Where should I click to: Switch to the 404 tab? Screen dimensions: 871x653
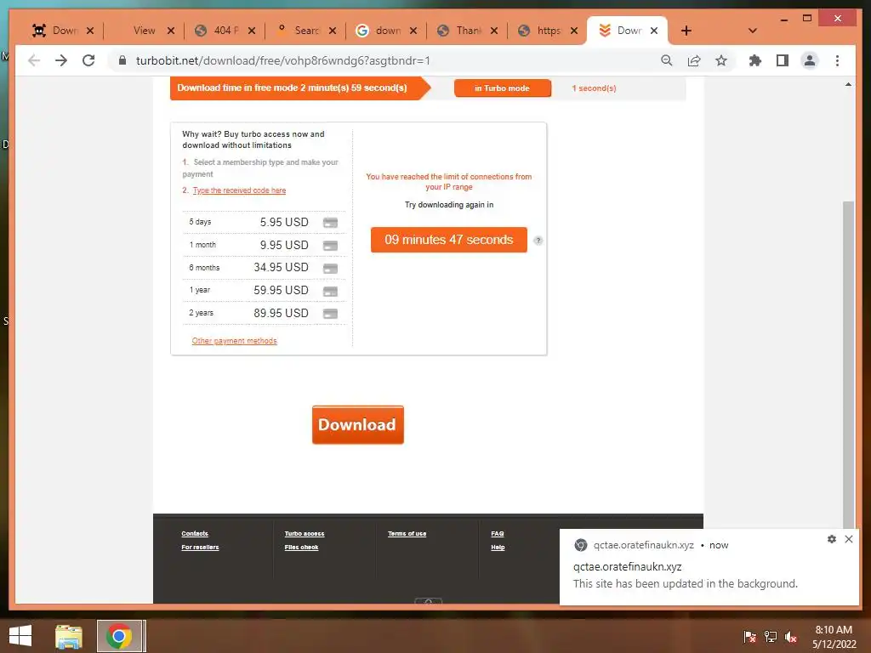tap(224, 31)
